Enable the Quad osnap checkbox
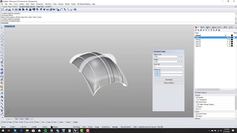The image size is (237, 133). [x=46, y=122]
